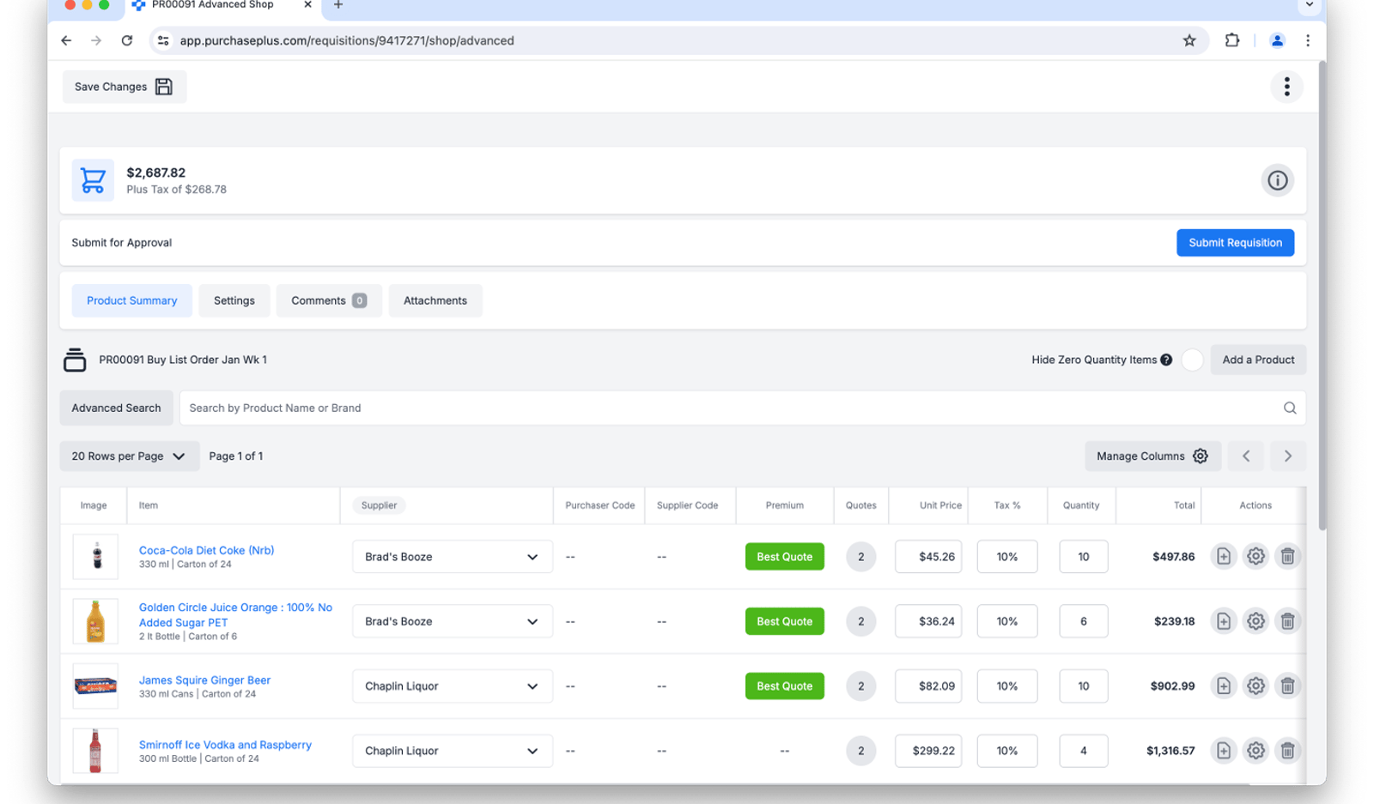The width and height of the screenshot is (1374, 804).
Task: Open Golden Circle Juice Orange product link
Action: [235, 614]
